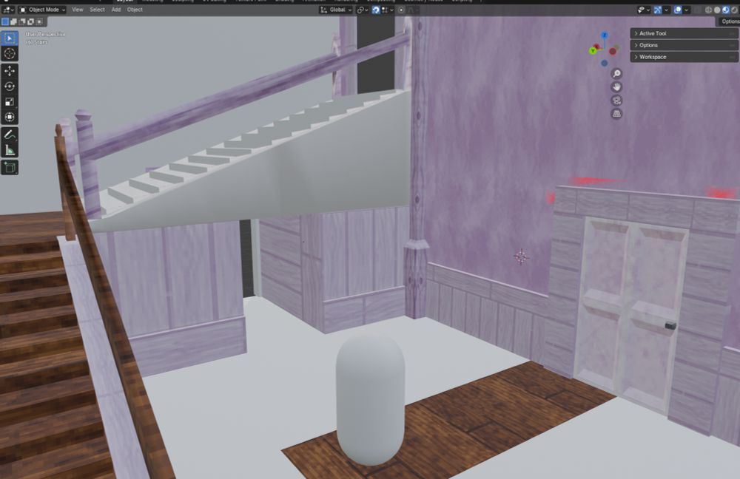Toggle X-ray mode in header
The image size is (740, 479).
tap(696, 10)
